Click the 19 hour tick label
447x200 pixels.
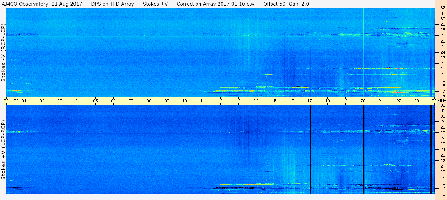click(345, 101)
